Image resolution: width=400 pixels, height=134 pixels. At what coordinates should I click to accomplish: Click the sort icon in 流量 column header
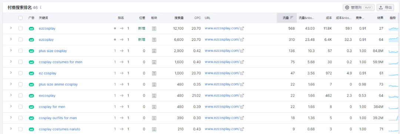[x=292, y=18]
